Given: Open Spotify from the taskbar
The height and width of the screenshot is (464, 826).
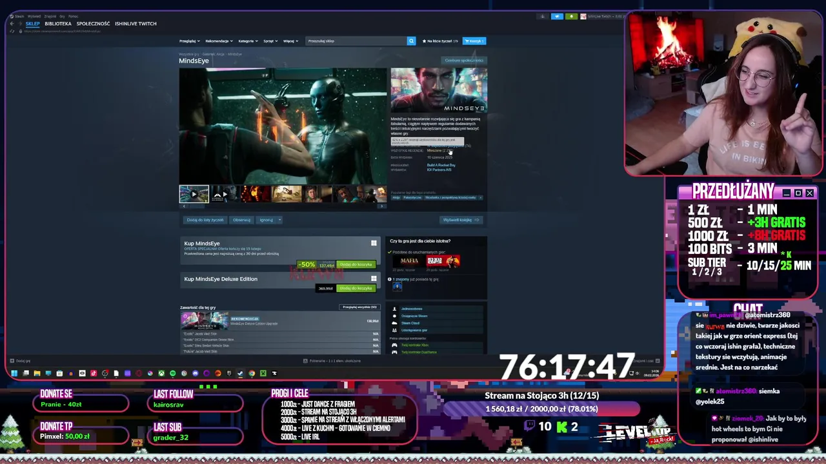Looking at the screenshot, I should click(x=172, y=373).
